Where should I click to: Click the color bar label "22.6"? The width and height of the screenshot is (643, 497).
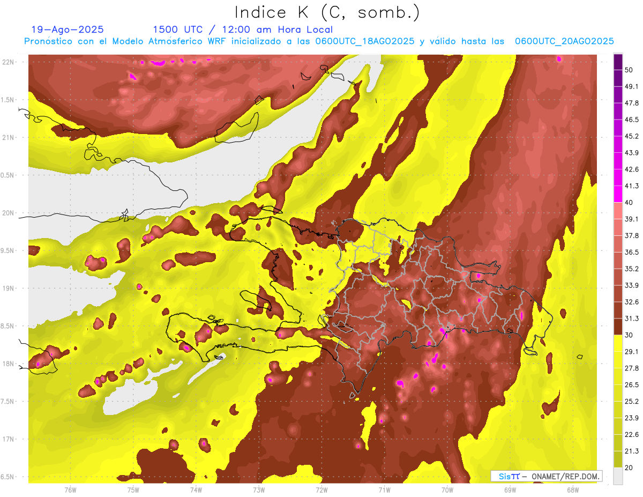click(631, 435)
